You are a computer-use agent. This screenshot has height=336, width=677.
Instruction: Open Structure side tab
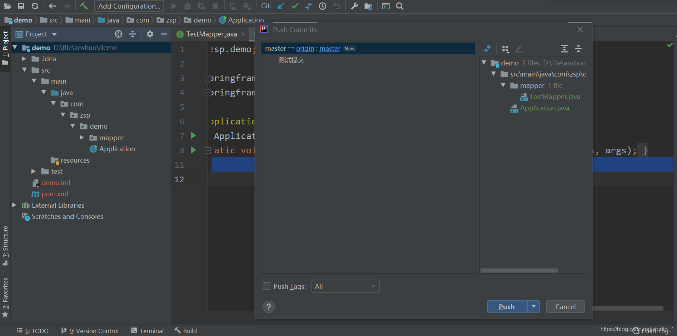(x=5, y=246)
